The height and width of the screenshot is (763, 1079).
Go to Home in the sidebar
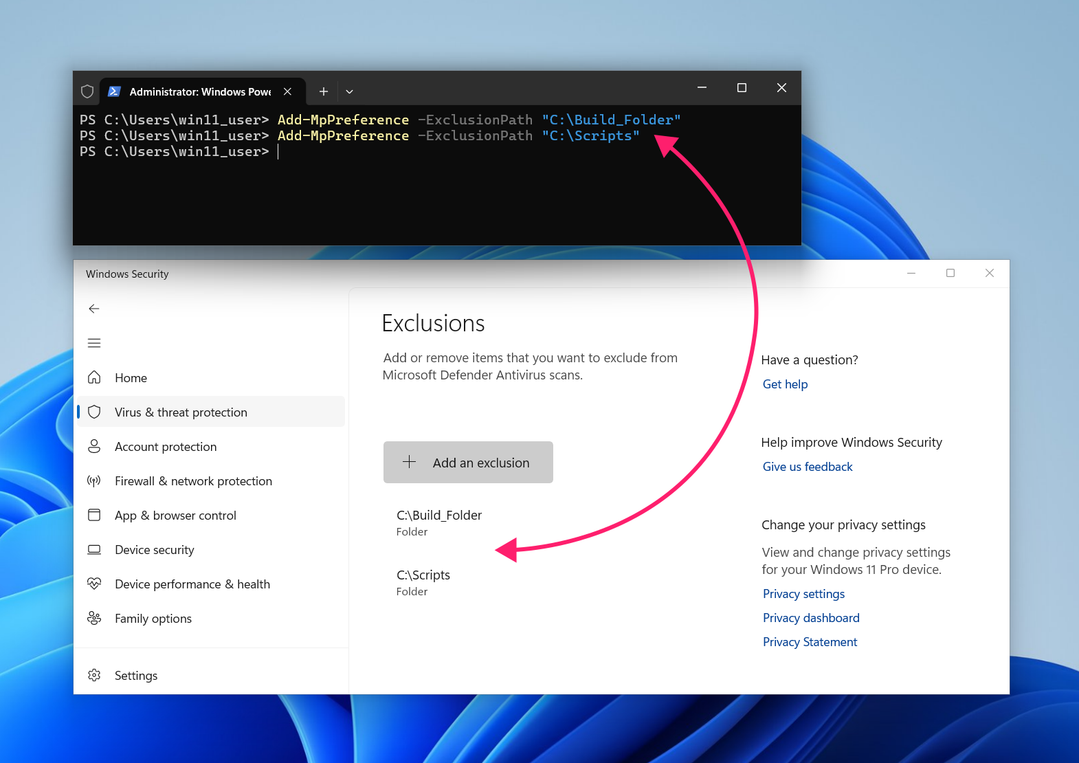210,377
